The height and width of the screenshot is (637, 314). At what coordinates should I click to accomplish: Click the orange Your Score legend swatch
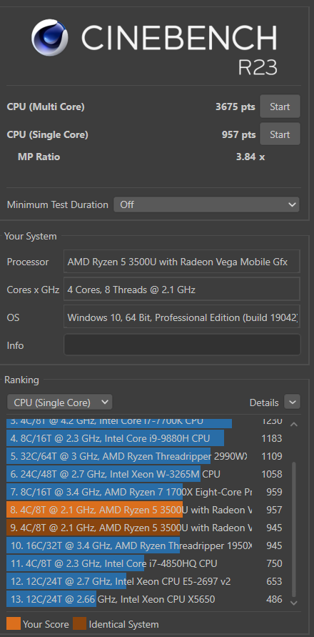pyautogui.click(x=14, y=623)
